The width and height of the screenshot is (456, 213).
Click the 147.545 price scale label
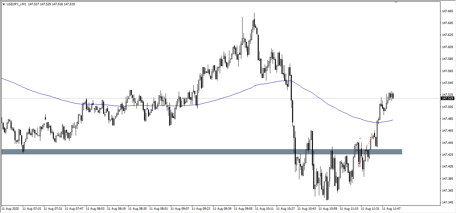click(x=447, y=83)
